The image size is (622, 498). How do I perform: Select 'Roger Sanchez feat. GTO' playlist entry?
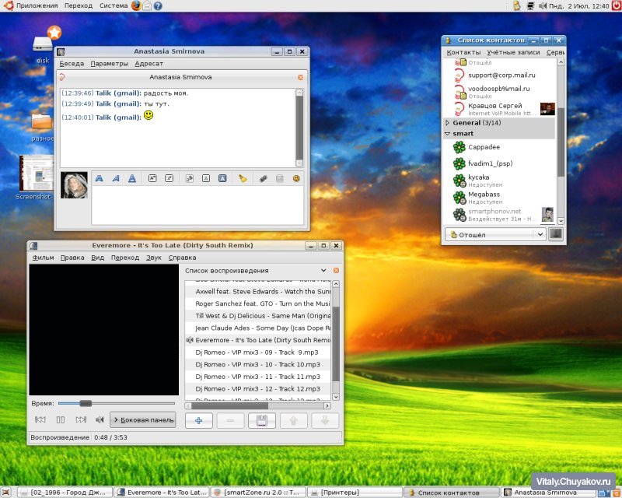(258, 303)
